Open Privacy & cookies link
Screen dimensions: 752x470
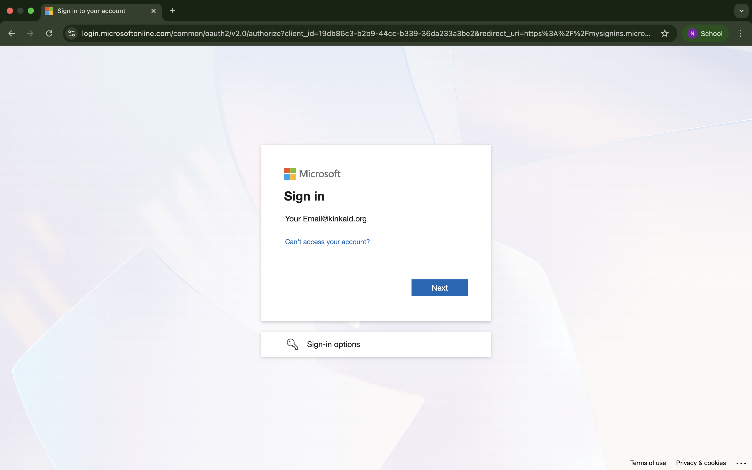pos(701,463)
